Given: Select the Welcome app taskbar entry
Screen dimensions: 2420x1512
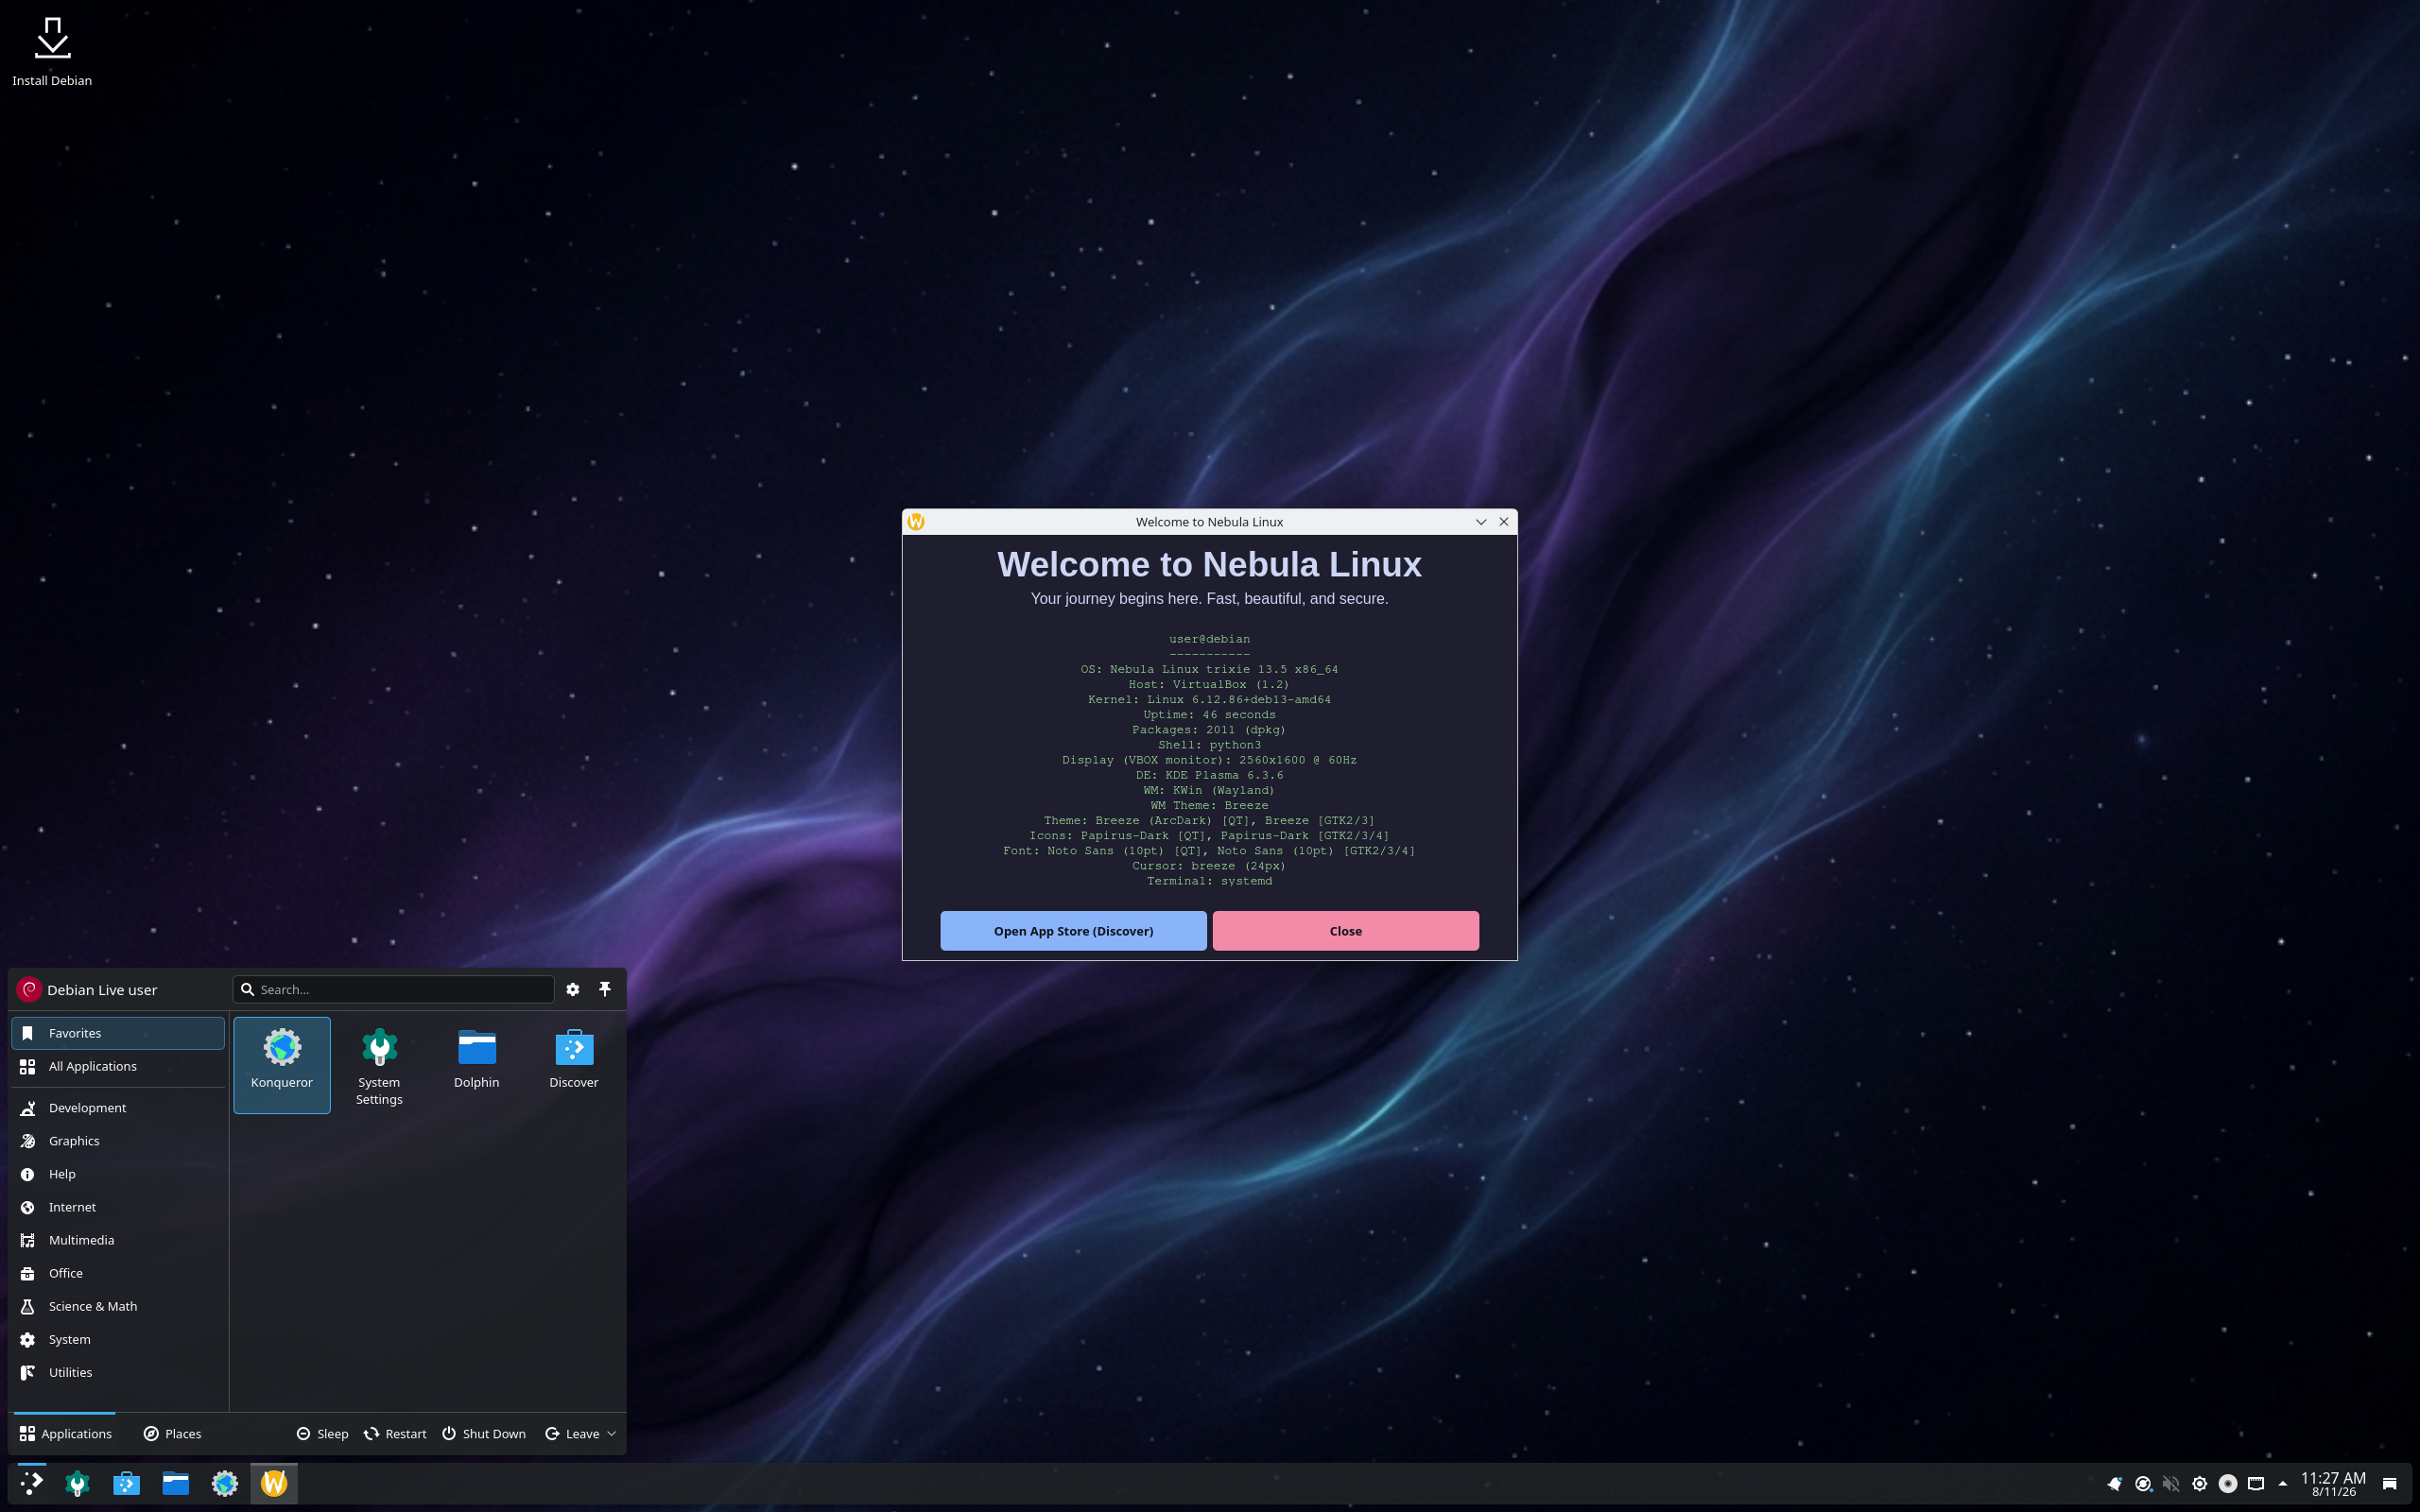Looking at the screenshot, I should (274, 1483).
